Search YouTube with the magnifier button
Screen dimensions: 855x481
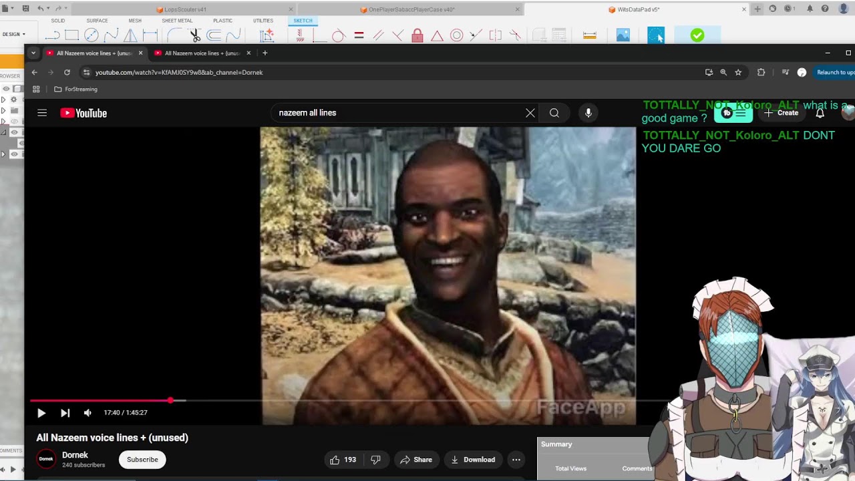pos(554,113)
